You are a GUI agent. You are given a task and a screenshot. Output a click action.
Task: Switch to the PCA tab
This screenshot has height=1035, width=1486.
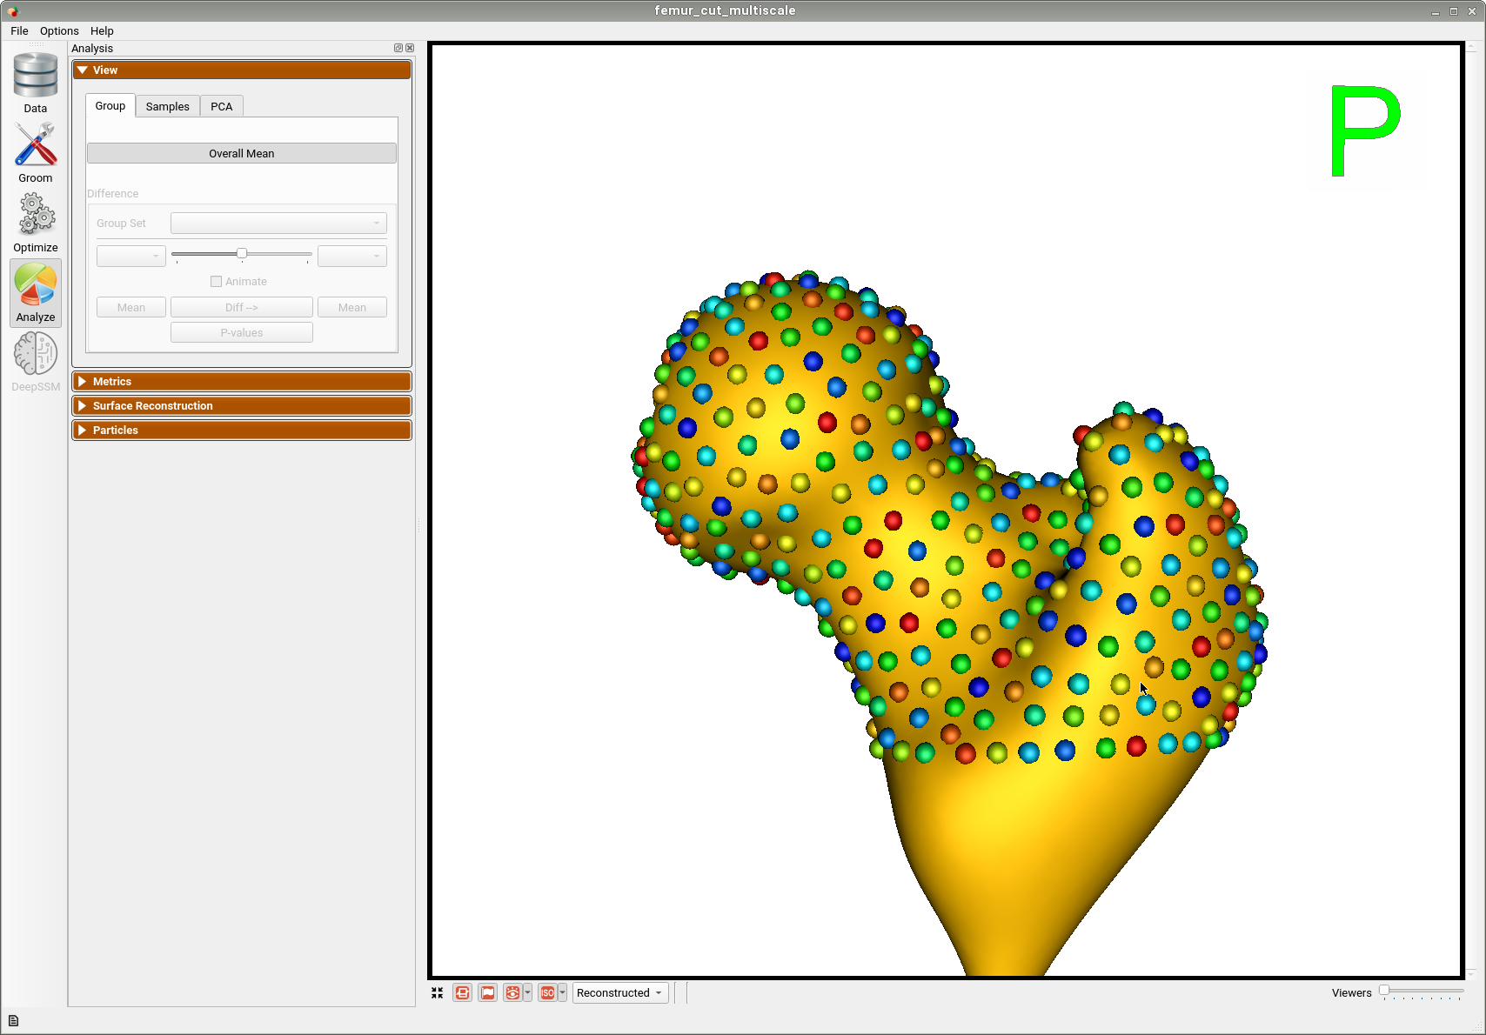point(222,106)
